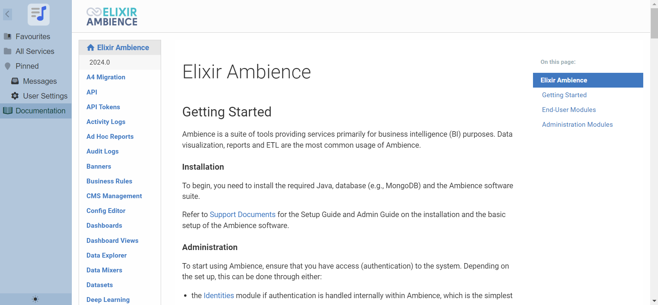Click the User Settings gear icon
This screenshot has width=658, height=305.
tap(15, 96)
